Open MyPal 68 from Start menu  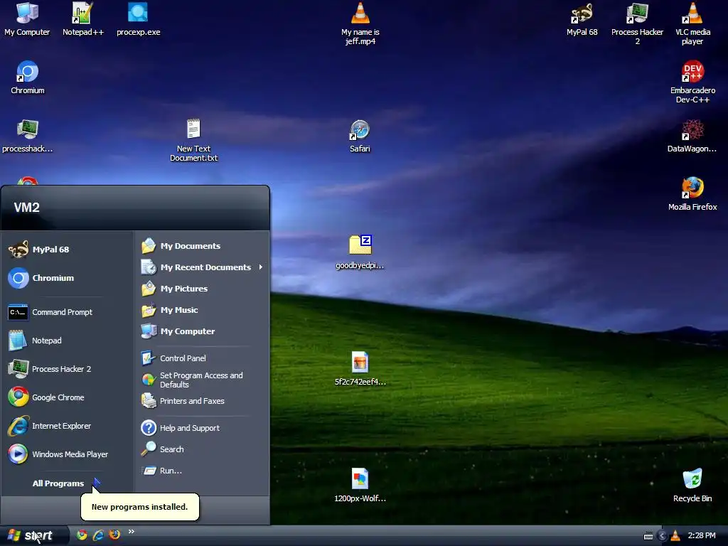point(67,250)
